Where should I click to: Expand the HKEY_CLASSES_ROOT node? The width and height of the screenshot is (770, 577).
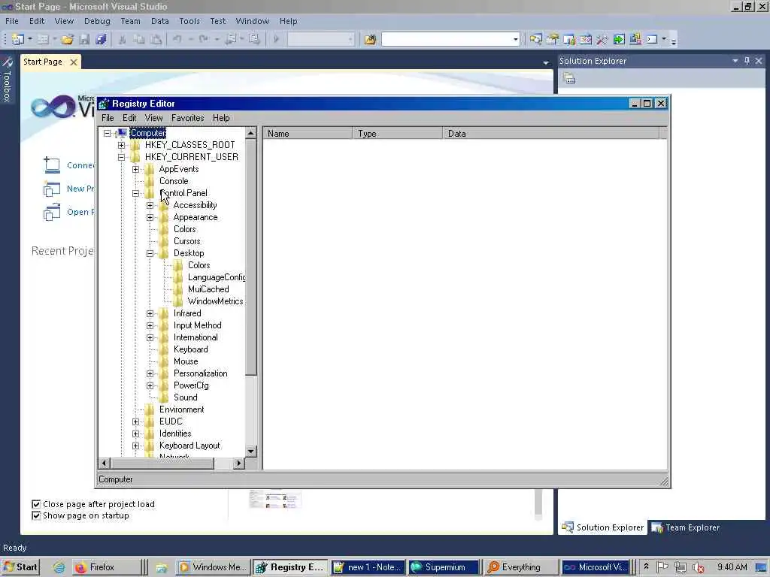click(121, 145)
